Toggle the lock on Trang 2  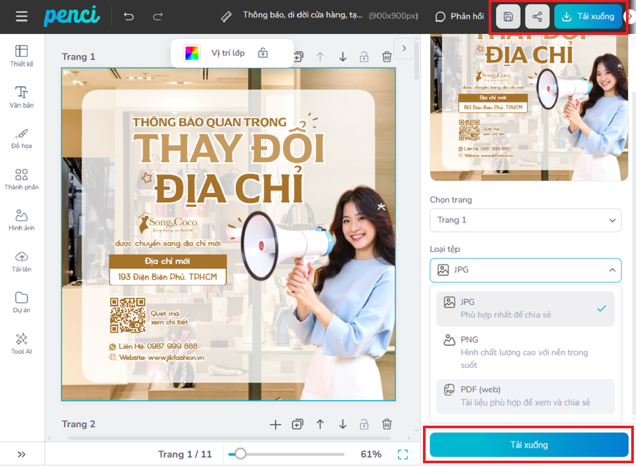coord(364,424)
